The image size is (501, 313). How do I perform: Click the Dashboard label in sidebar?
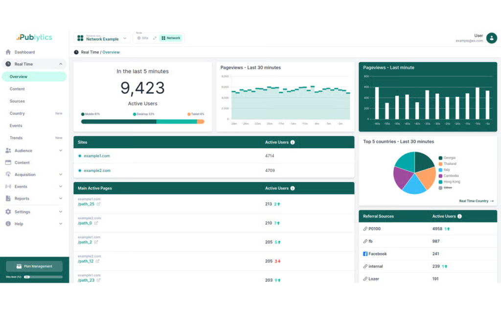pos(24,52)
